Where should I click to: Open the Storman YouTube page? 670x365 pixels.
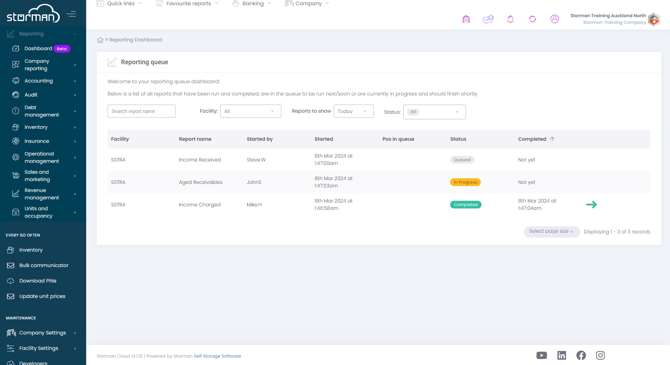[x=542, y=356]
